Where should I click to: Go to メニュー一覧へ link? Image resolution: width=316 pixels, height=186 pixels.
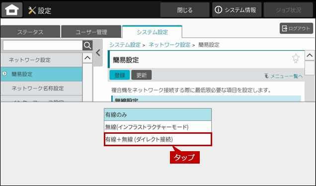click(284, 76)
